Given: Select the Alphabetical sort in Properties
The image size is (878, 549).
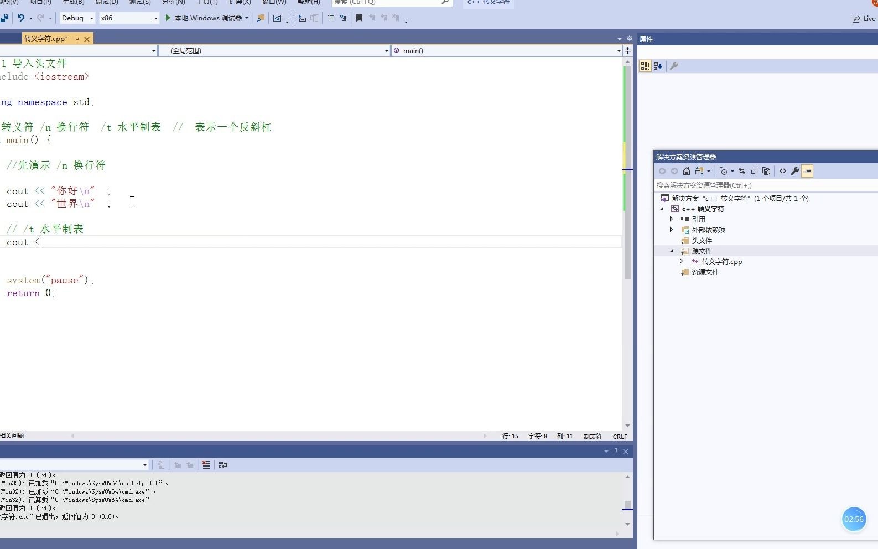Looking at the screenshot, I should (x=658, y=66).
